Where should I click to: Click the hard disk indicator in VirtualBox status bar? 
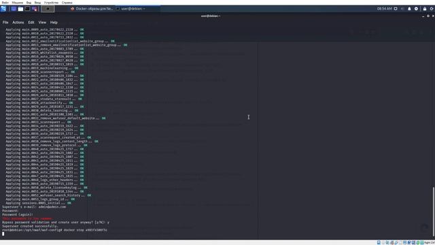(x=379, y=242)
